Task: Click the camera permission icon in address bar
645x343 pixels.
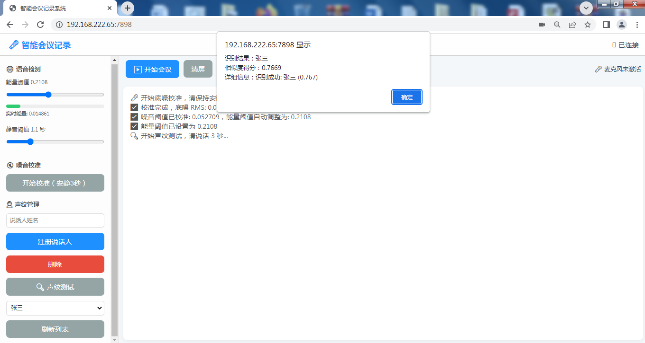Action: 542,25
